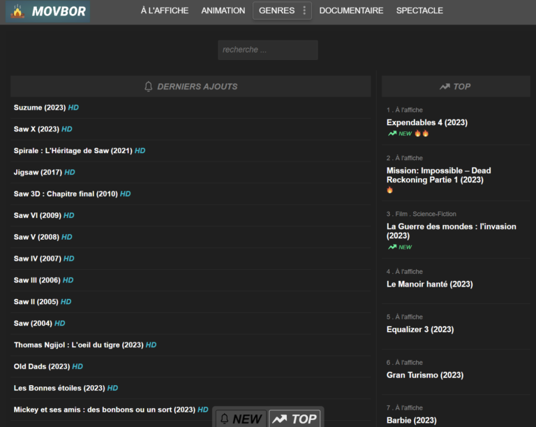
Task: Click the trending arrow icon beside TOP header
Action: coord(445,87)
